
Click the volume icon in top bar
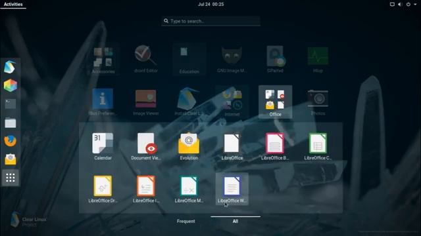point(400,5)
